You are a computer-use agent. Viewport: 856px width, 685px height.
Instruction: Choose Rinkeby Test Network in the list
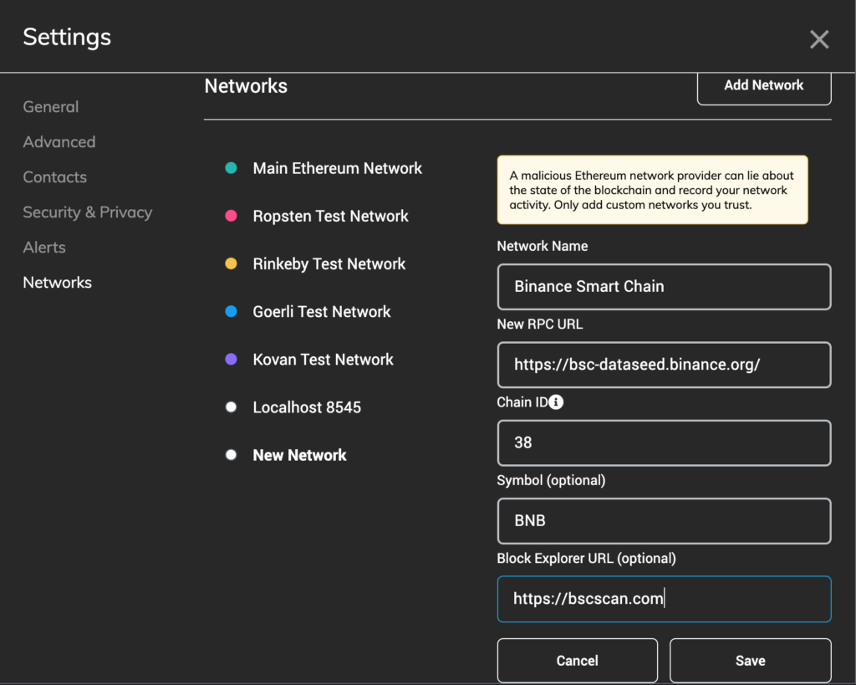[329, 263]
